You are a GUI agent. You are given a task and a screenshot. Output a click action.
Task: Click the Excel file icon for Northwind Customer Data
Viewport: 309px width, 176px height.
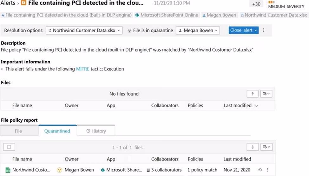(x=8, y=170)
